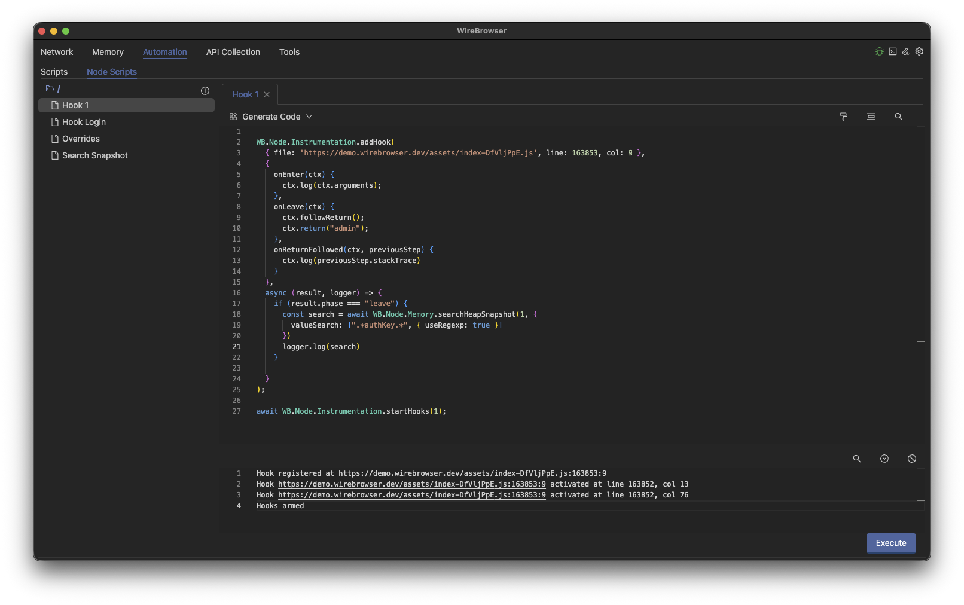This screenshot has height=605, width=964.
Task: Click the 'logger.log(search)' code line
Action: coord(321,347)
